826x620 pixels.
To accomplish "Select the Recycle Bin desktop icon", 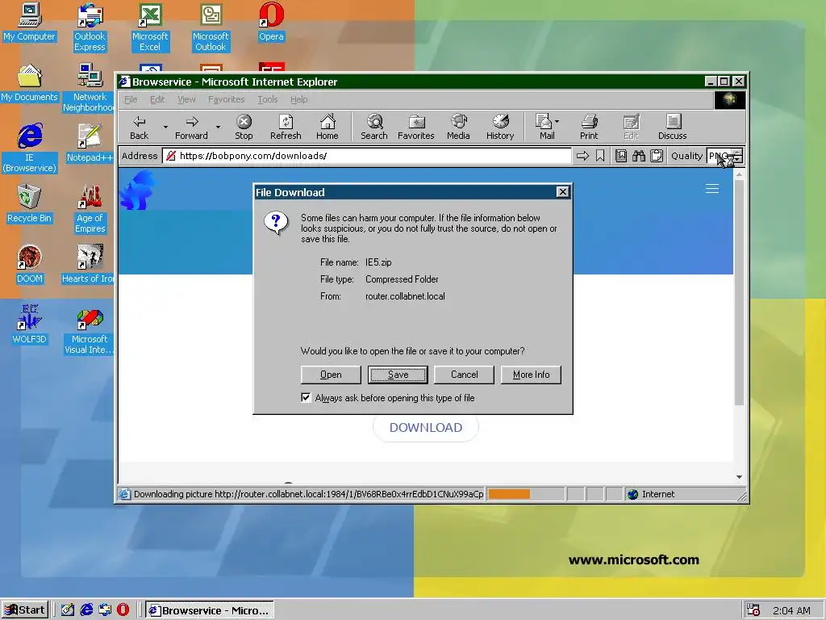I will (x=29, y=204).
